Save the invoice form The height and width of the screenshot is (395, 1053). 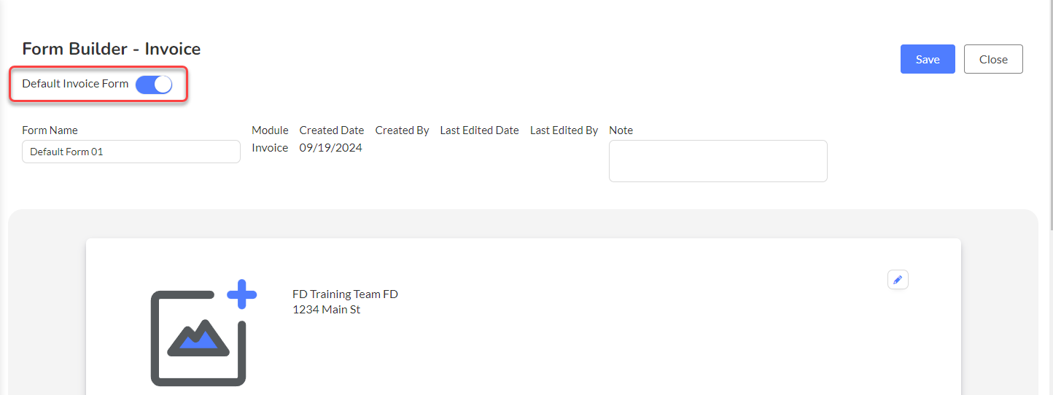tap(928, 59)
